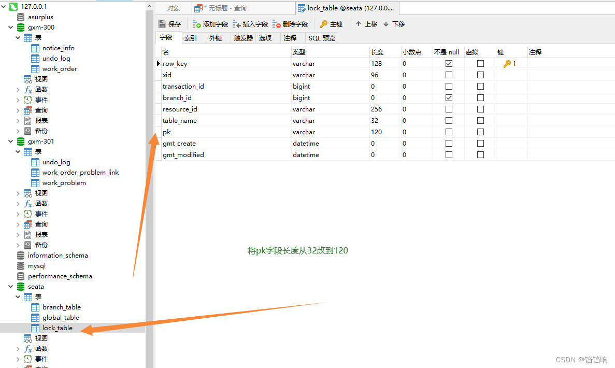
Task: Expand the functions (函数) node under seata
Action: pyautogui.click(x=18, y=349)
